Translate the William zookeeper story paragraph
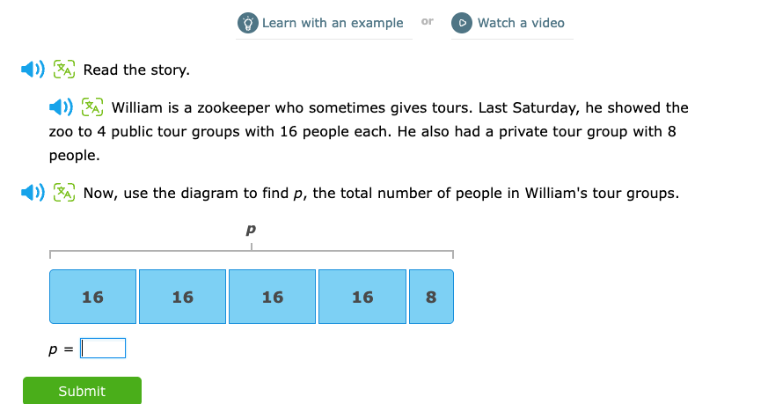768x404 pixels. 92,108
